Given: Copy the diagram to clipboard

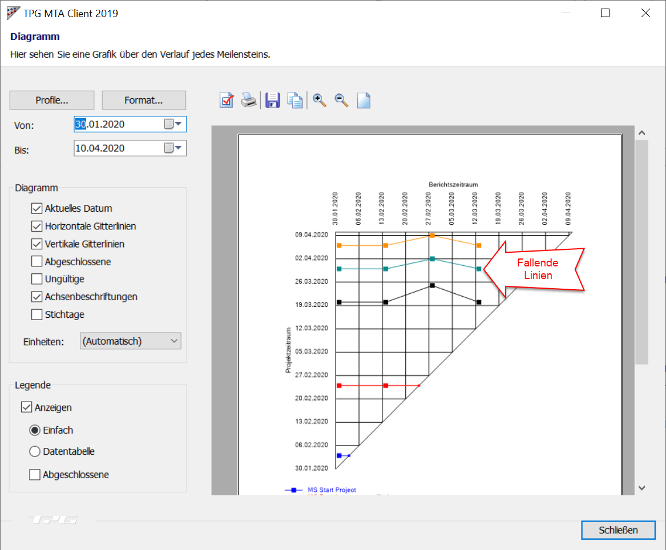Looking at the screenshot, I should tap(294, 100).
